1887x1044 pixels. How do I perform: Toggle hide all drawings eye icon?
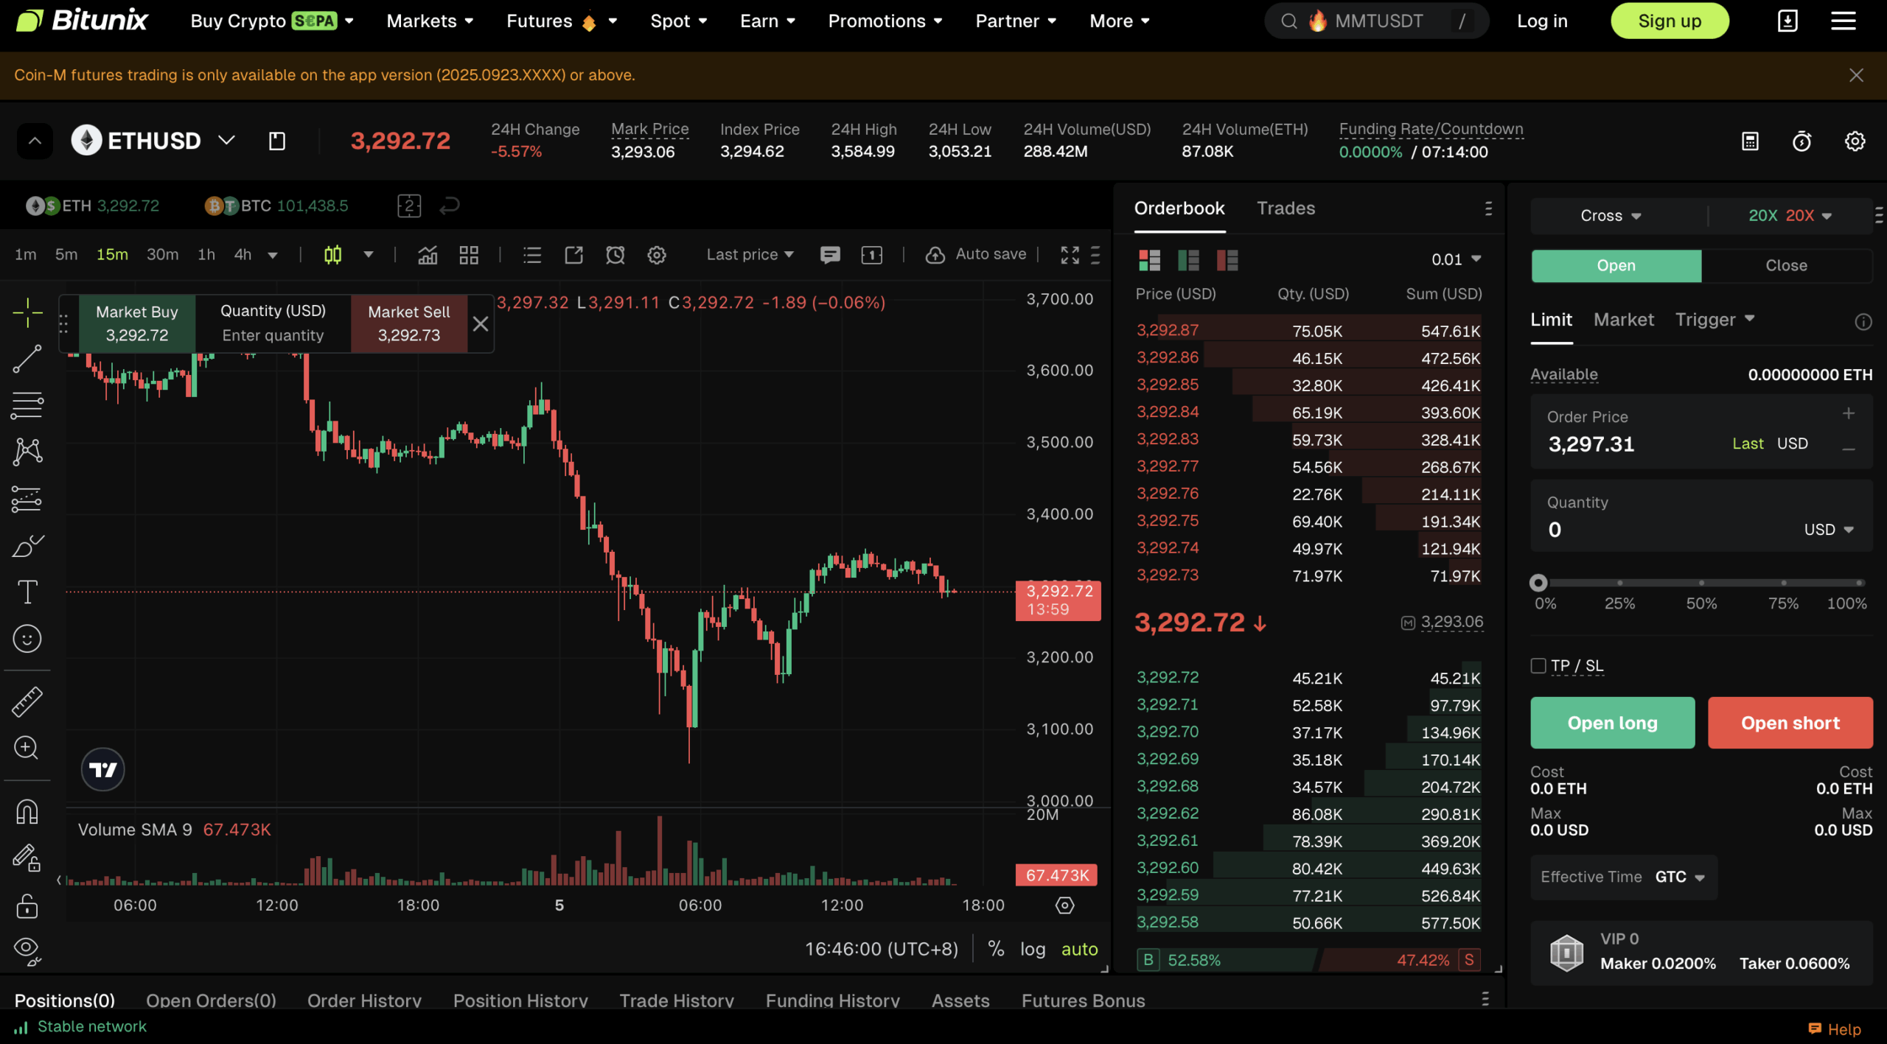coord(27,950)
